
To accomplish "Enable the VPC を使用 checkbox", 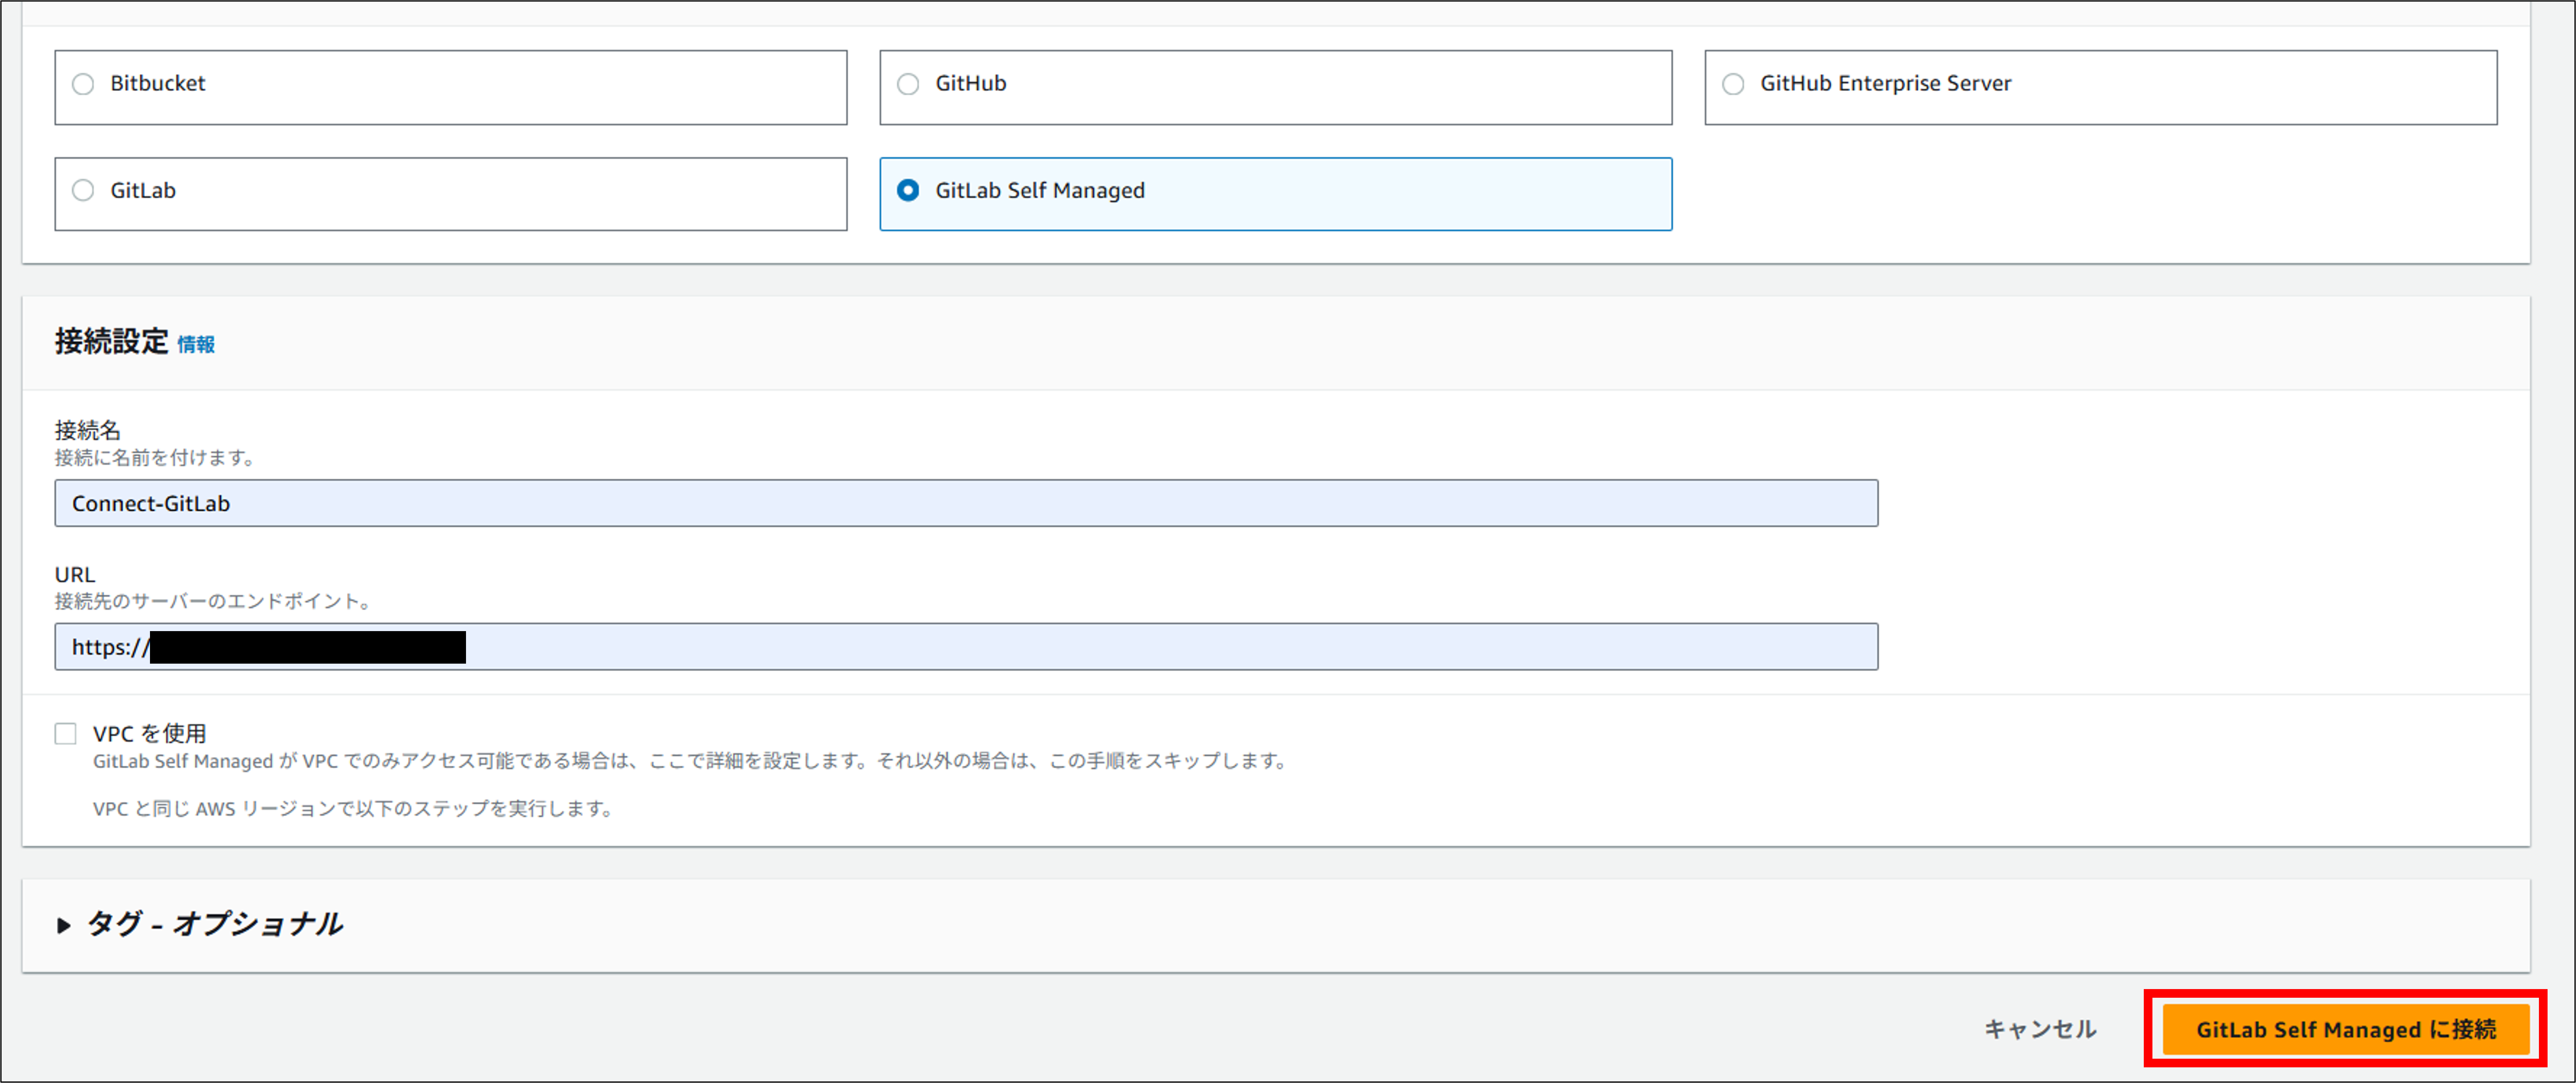I will (66, 734).
